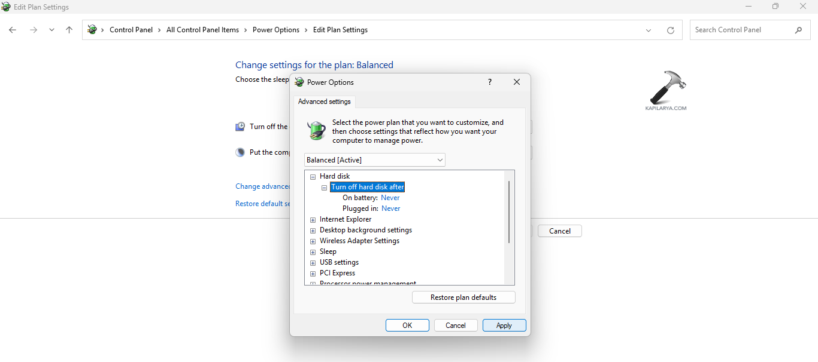Image resolution: width=818 pixels, height=362 pixels.
Task: Open help via the question mark icon
Action: [x=489, y=82]
